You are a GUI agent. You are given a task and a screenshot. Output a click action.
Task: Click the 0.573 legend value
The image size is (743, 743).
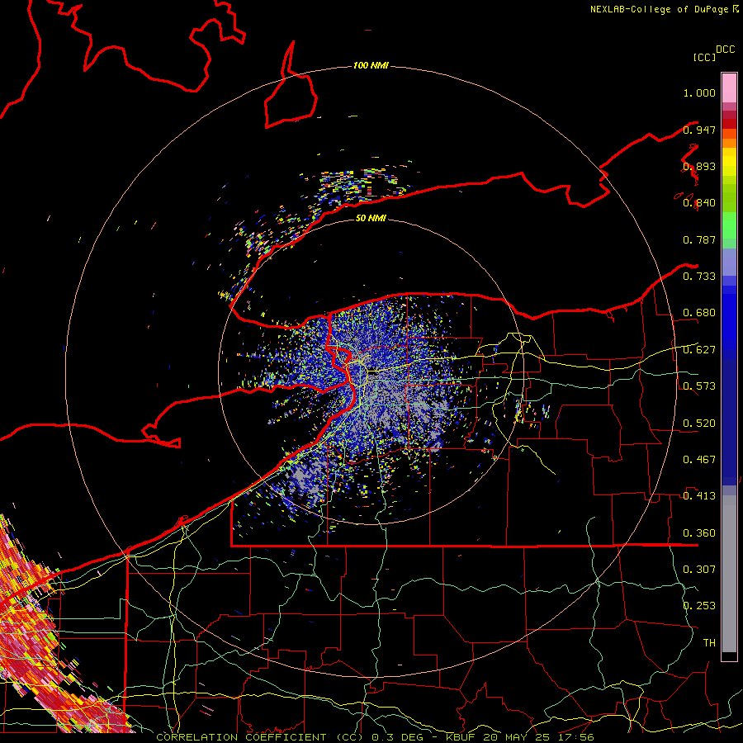[x=699, y=386]
